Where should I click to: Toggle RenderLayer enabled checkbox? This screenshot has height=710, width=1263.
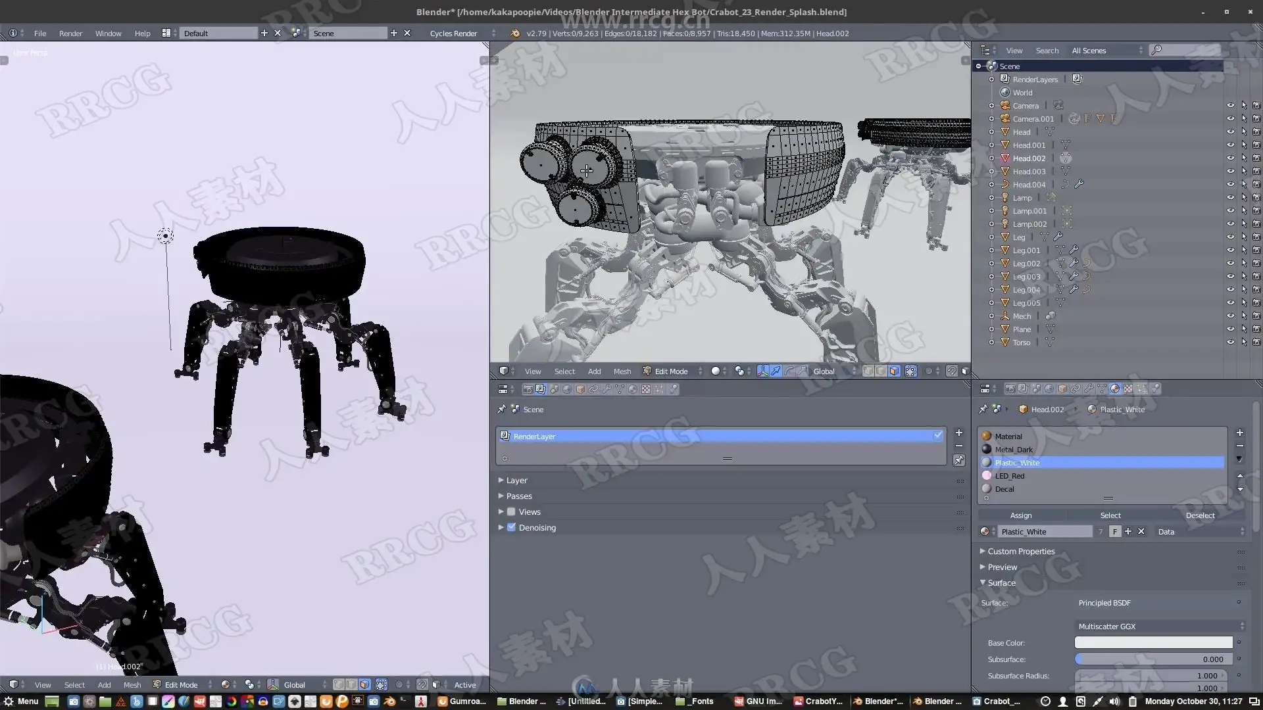[x=937, y=436]
